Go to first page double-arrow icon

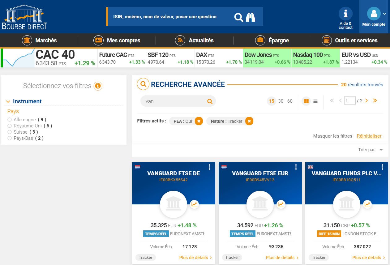click(x=332, y=100)
